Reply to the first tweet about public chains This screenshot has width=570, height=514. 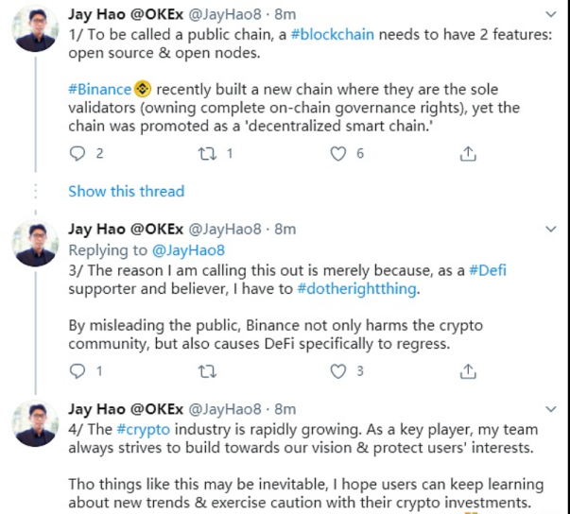pos(78,153)
